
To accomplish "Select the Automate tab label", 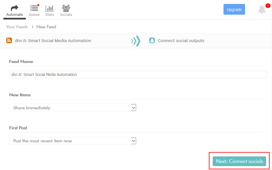I will (14, 15).
